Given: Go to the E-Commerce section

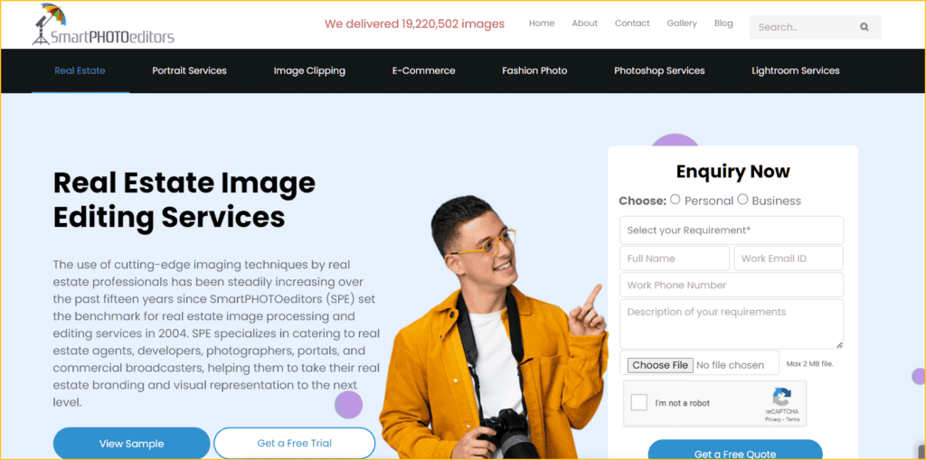Looking at the screenshot, I should [423, 70].
